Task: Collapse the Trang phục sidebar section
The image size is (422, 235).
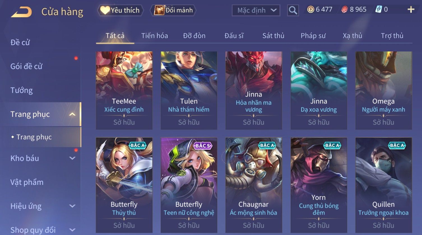Action: (72, 114)
